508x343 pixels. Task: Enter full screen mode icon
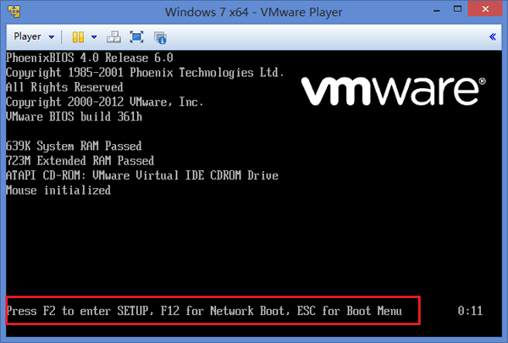click(x=136, y=37)
